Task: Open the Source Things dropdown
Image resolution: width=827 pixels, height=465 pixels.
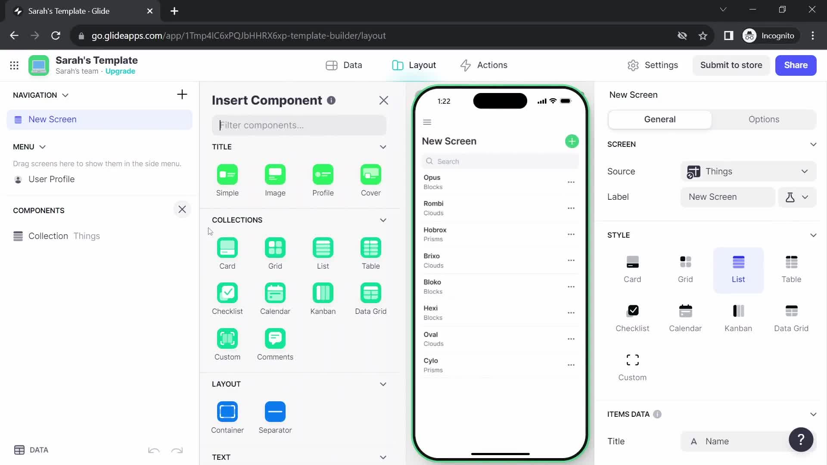Action: coord(748,171)
